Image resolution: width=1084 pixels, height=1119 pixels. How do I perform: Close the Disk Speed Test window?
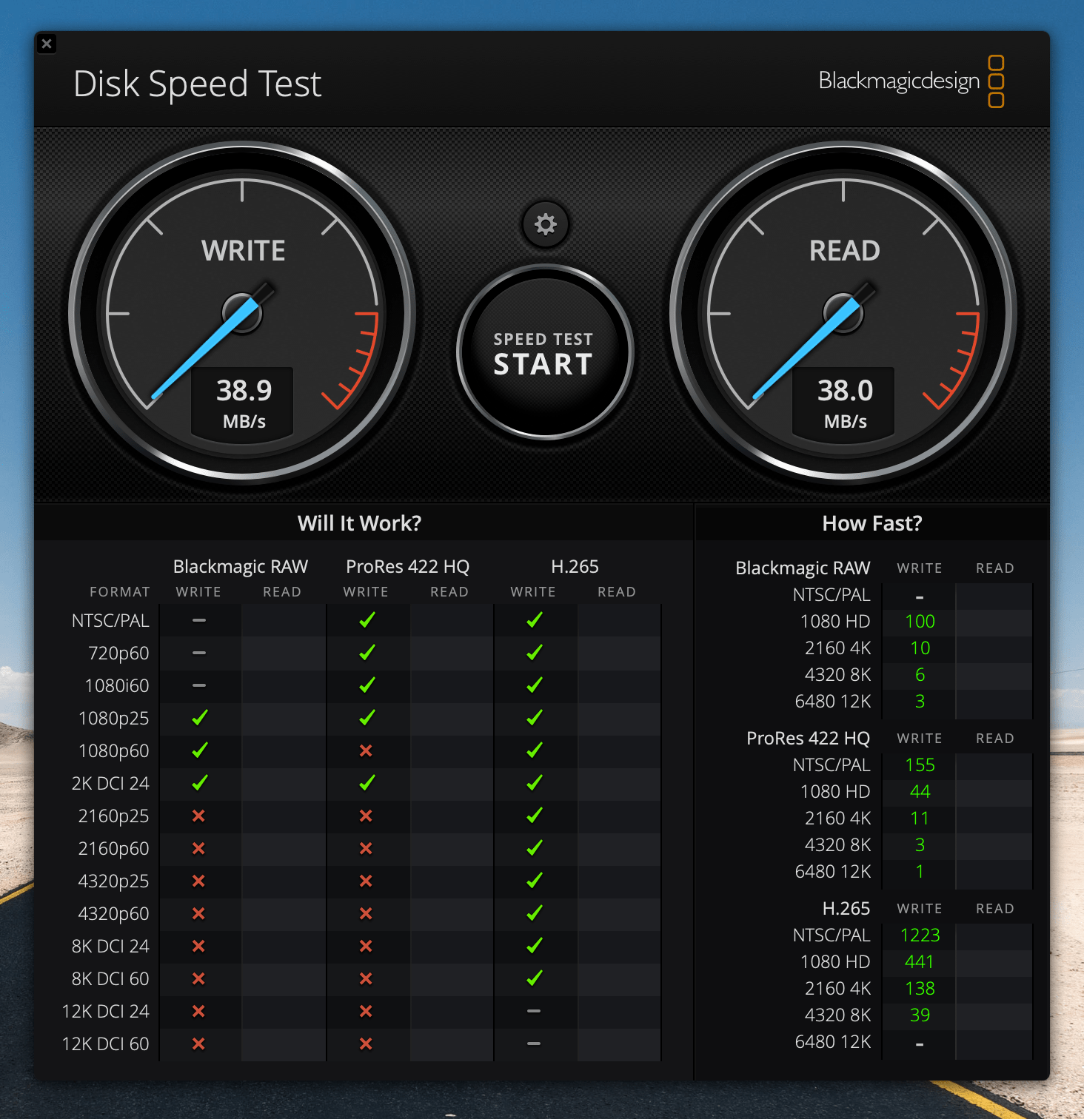47,44
